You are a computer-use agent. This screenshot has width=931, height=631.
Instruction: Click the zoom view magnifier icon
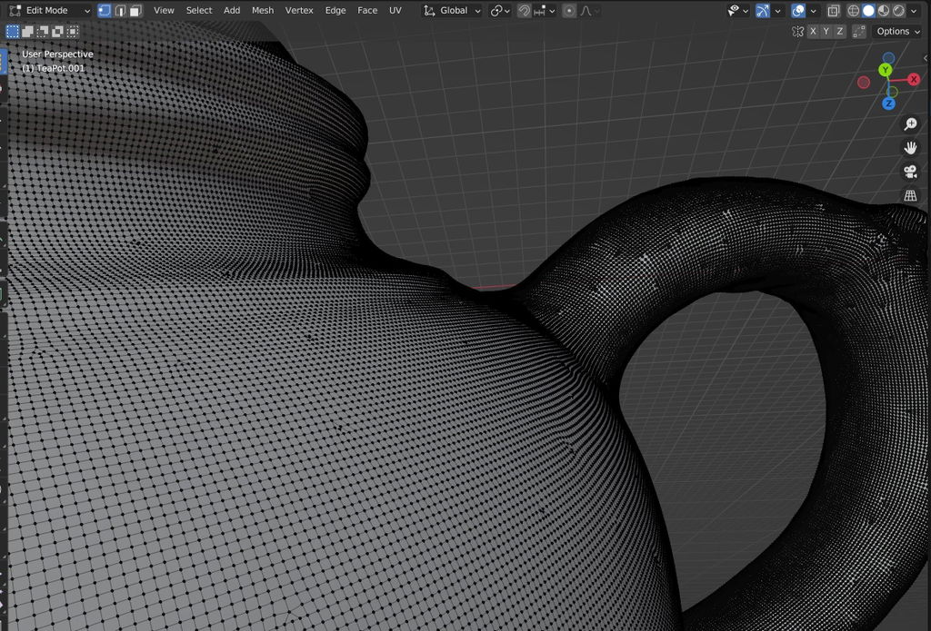click(x=910, y=123)
